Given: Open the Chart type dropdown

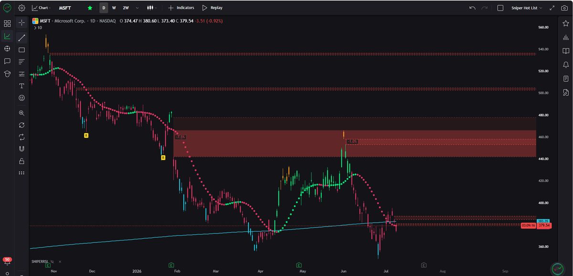Looking at the screenshot, I should pos(41,8).
